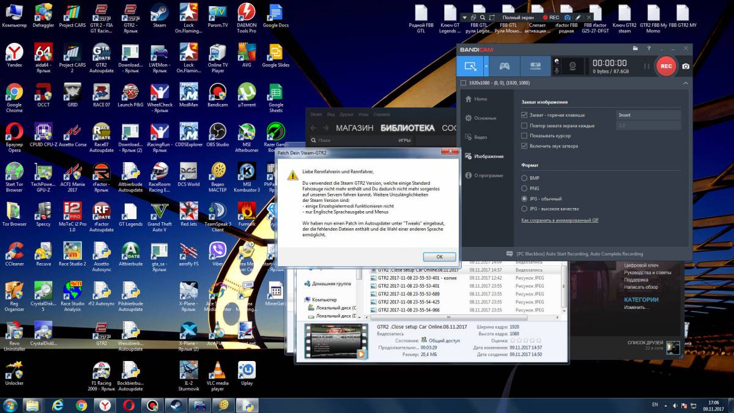
Task: Open the МАГАЗИН tab in Steam
Action: 355,128
